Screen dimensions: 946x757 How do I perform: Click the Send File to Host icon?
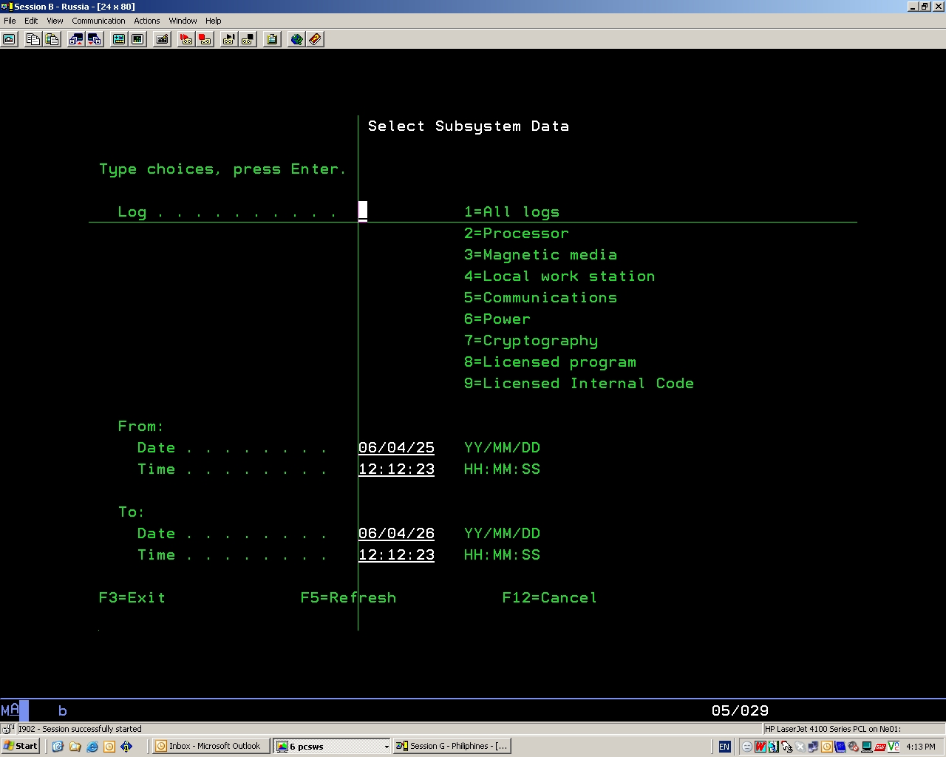[x=76, y=39]
